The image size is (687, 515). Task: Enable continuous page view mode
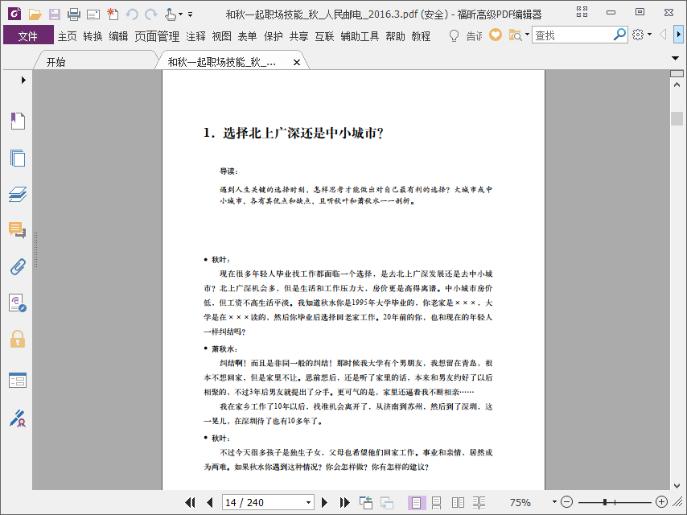(x=436, y=502)
